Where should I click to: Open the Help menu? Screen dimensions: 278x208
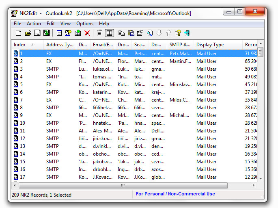coord(104,24)
